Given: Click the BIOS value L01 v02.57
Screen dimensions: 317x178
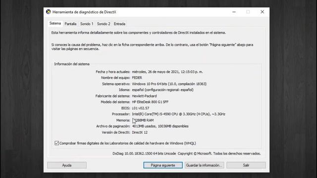Looking at the screenshot, I should pyautogui.click(x=141, y=108).
